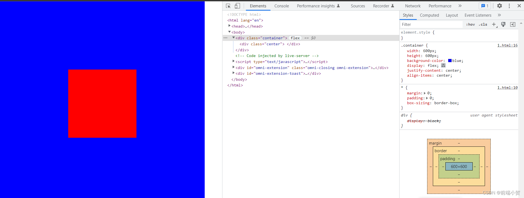
Task: Click the 600×600 content box in box model
Action: [x=459, y=166]
